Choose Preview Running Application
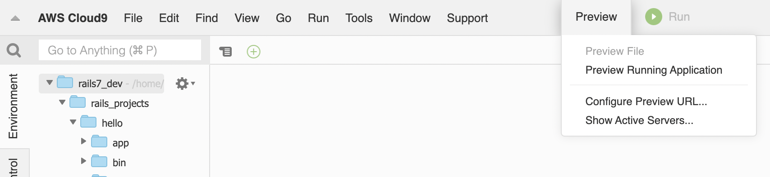 [654, 70]
